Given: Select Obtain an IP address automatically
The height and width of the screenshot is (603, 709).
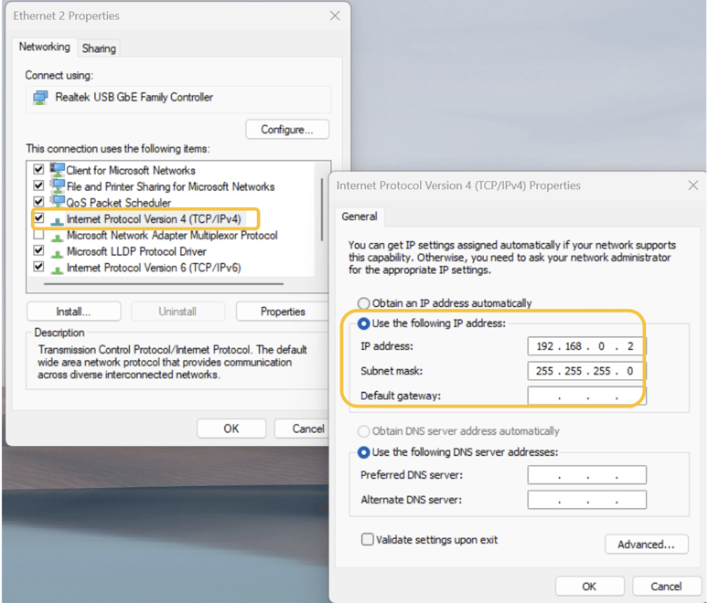Looking at the screenshot, I should [363, 303].
